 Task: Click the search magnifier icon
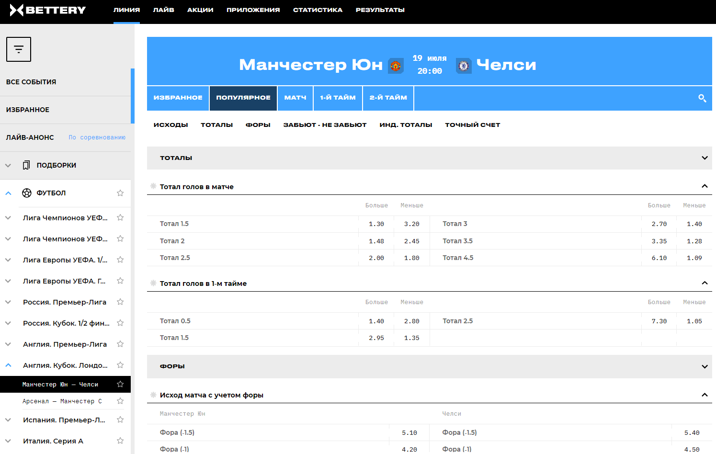(702, 98)
